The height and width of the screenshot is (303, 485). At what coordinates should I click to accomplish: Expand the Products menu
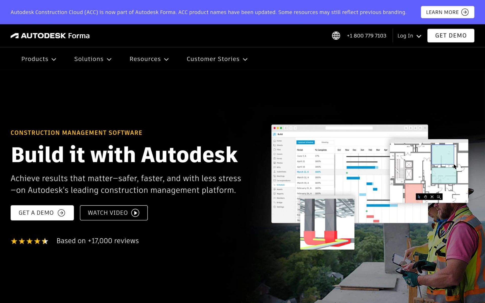39,59
